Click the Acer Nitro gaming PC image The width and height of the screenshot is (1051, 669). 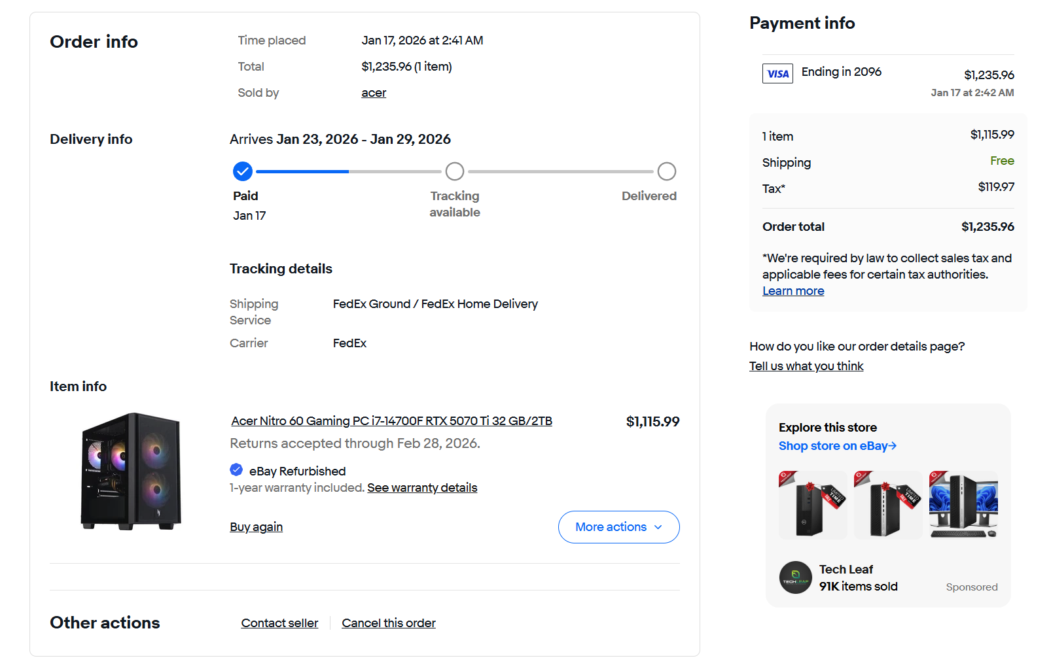click(131, 471)
